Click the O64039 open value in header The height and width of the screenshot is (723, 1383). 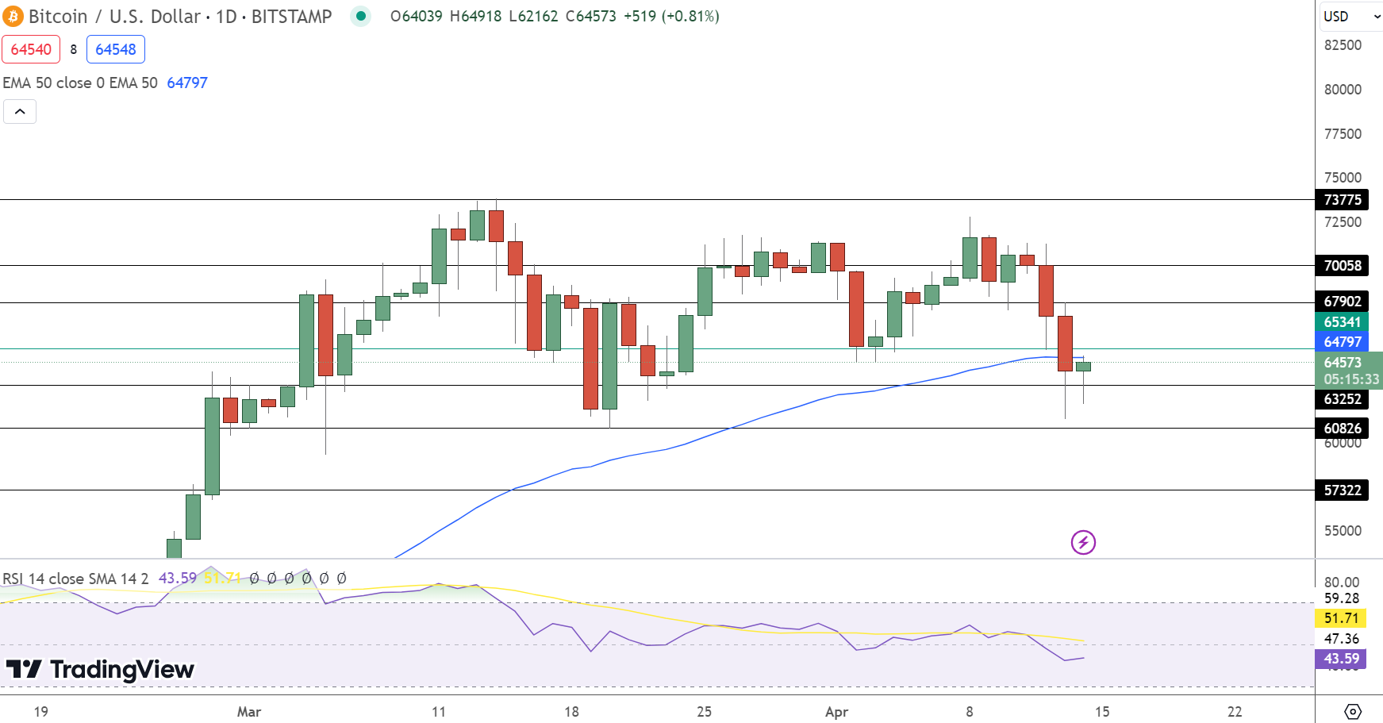416,16
